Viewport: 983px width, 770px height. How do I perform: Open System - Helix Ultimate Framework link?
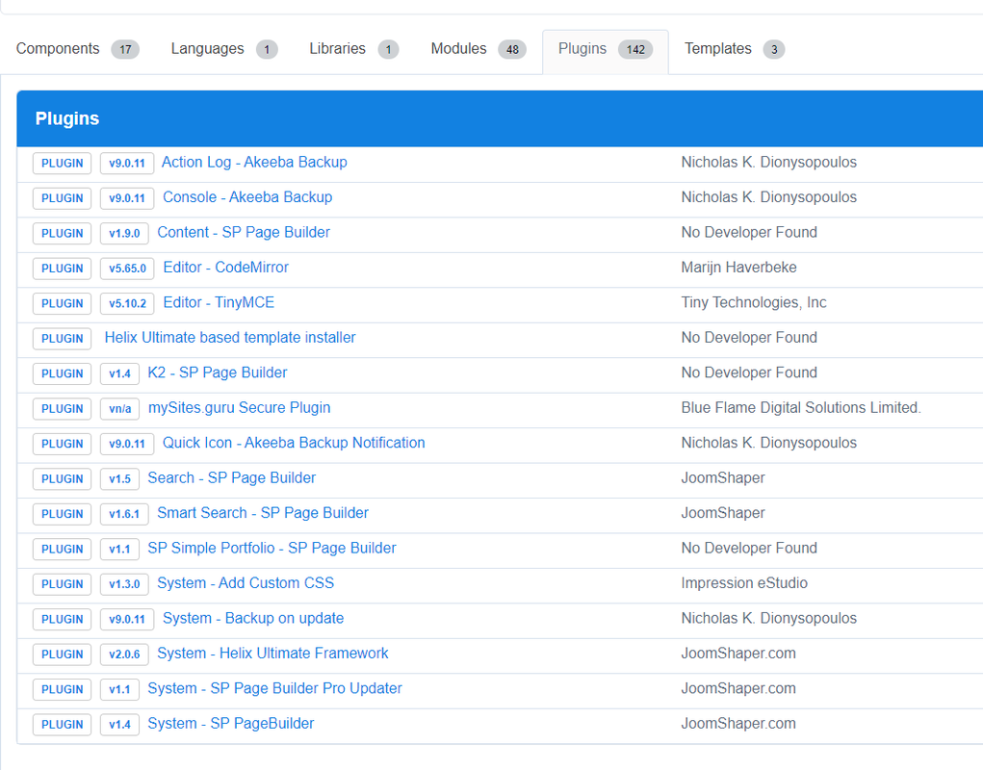(x=272, y=654)
